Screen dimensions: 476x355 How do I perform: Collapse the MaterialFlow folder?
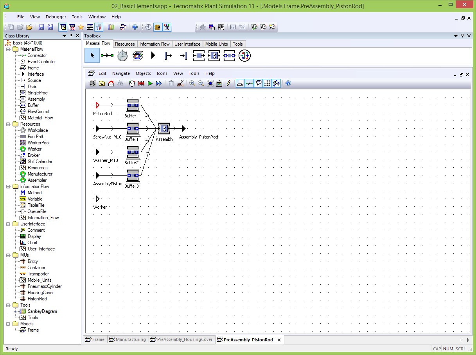tap(8, 49)
